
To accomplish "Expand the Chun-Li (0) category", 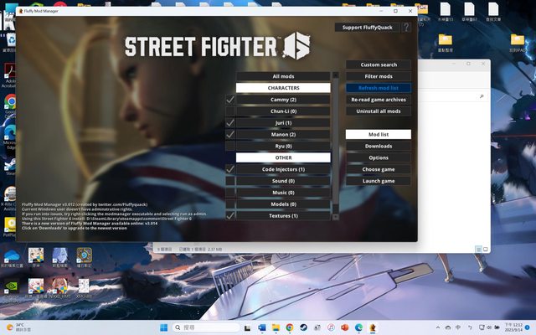I will pyautogui.click(x=283, y=111).
